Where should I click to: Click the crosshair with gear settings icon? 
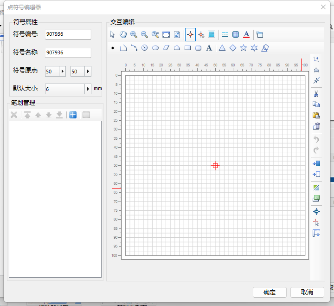(201, 34)
